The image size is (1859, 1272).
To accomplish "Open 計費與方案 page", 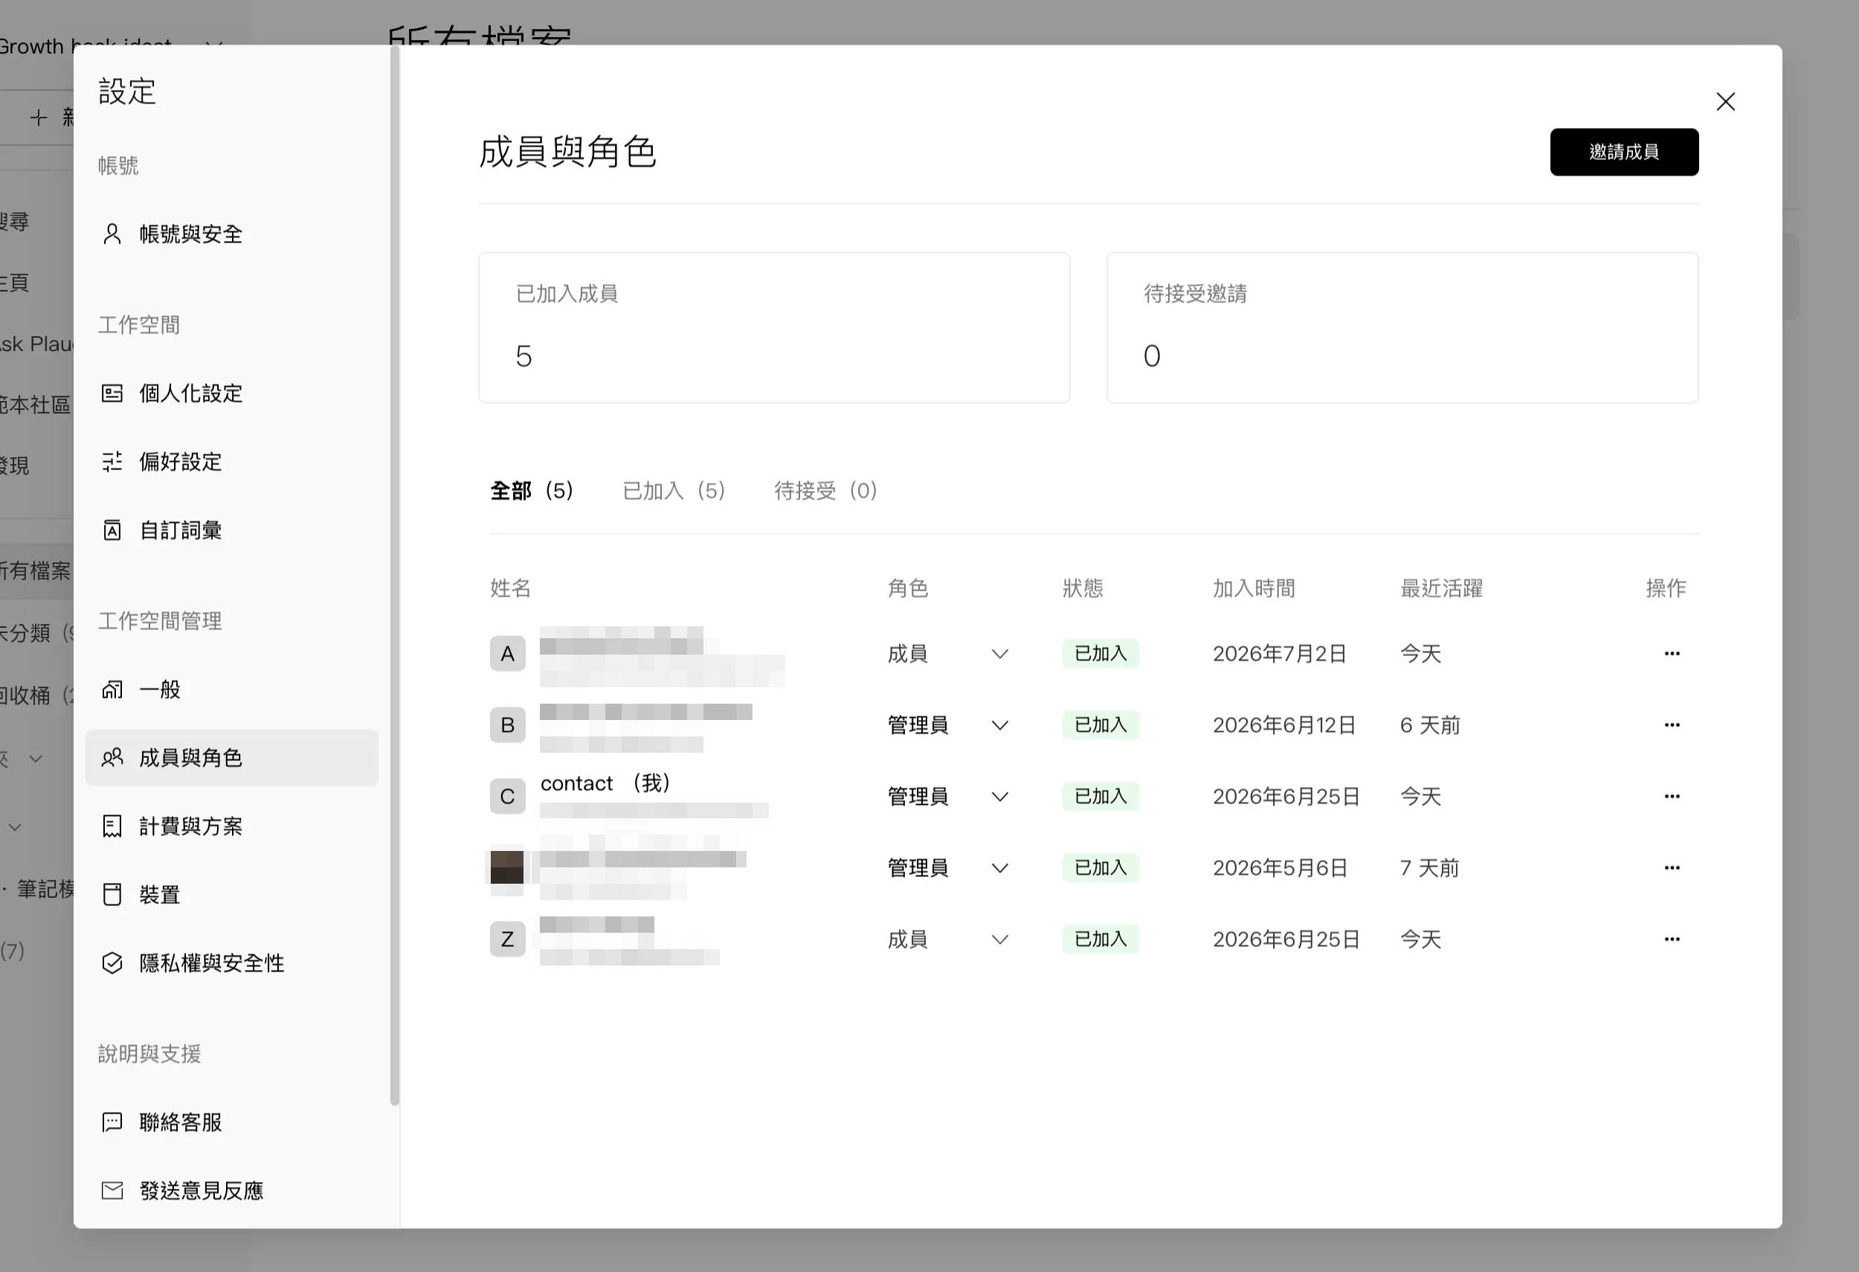I will pyautogui.click(x=231, y=826).
